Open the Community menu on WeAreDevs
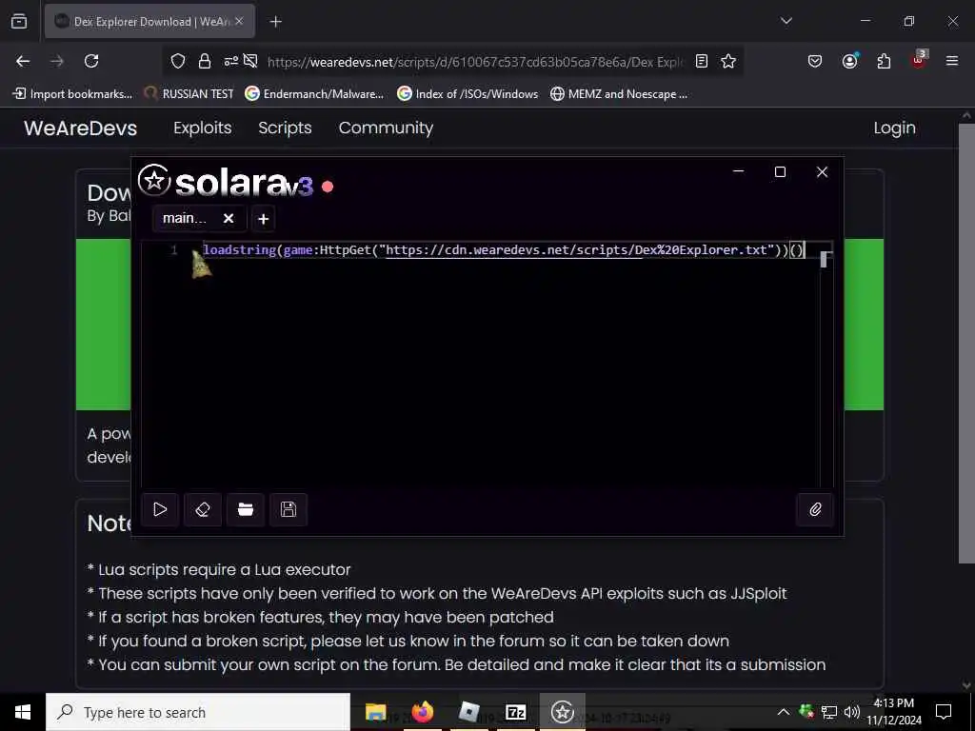Screen dimensions: 975x731 (x=386, y=128)
